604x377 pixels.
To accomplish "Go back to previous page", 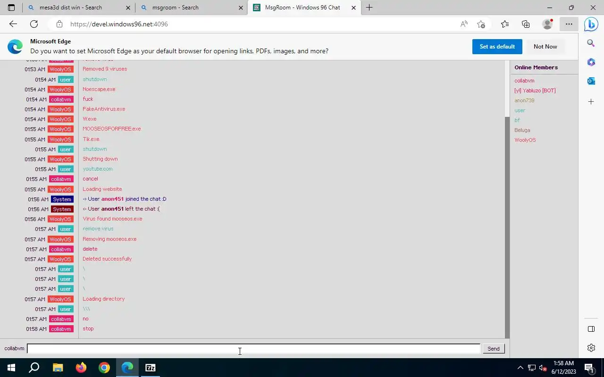I will [13, 24].
